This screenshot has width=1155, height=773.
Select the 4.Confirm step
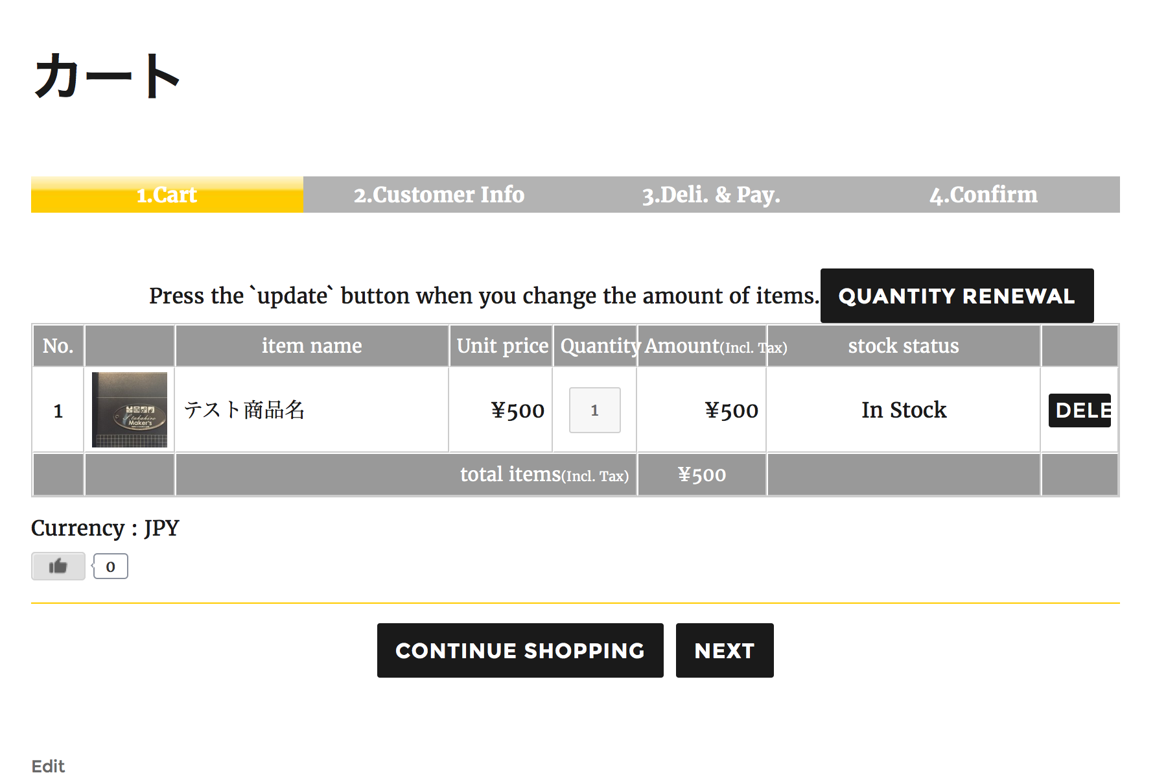coord(984,195)
